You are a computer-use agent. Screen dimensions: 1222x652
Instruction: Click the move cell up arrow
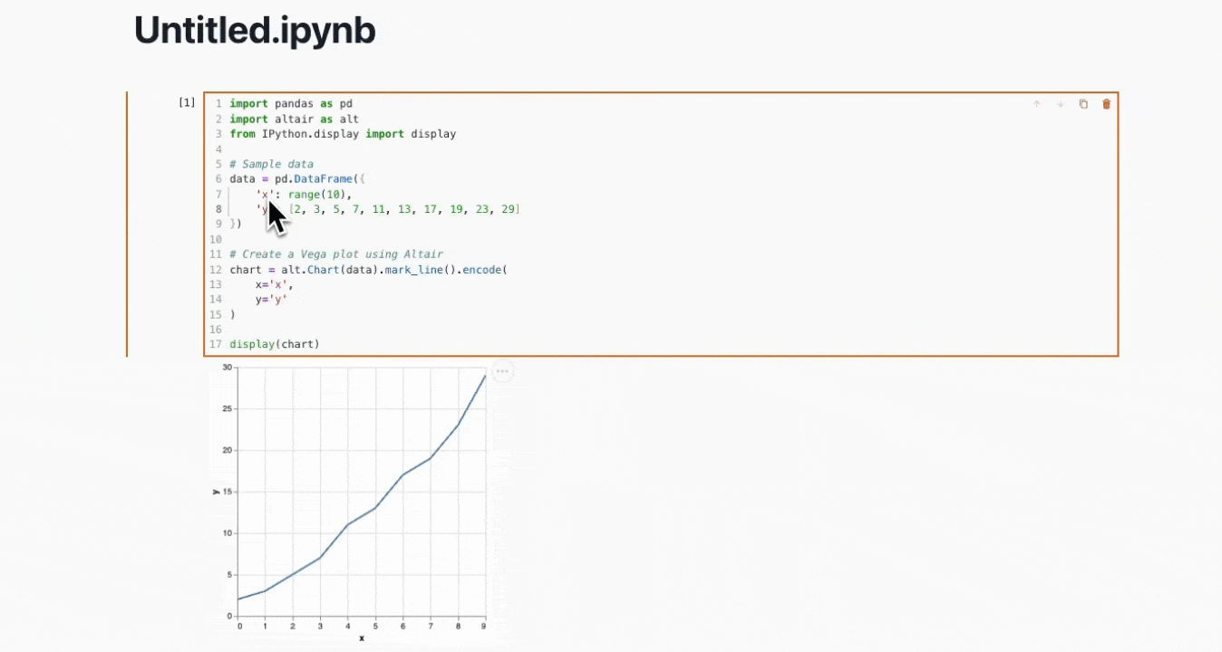1036,104
